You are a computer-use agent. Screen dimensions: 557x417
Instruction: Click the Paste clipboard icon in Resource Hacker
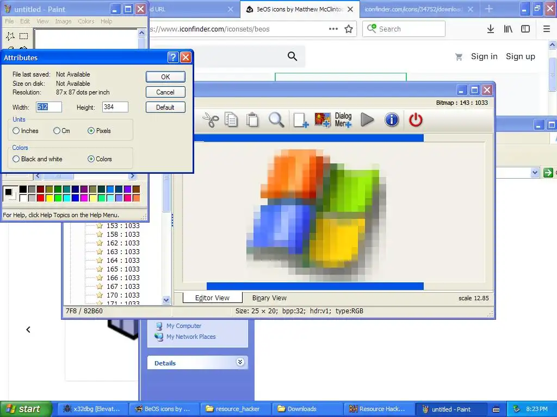tap(252, 120)
